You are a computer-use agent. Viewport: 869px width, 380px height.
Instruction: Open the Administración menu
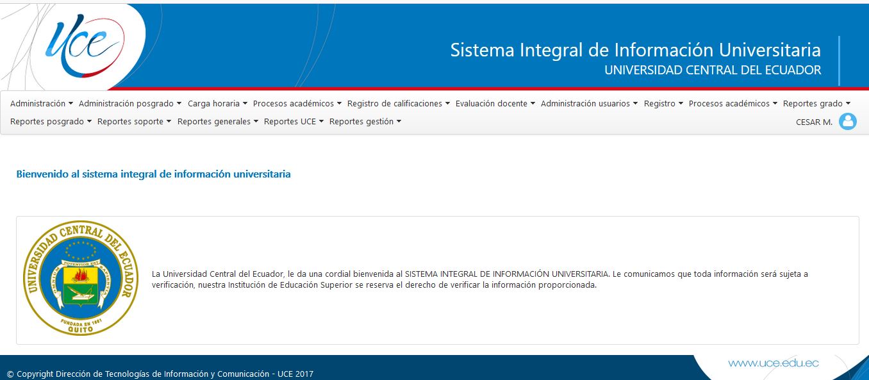pyautogui.click(x=42, y=103)
